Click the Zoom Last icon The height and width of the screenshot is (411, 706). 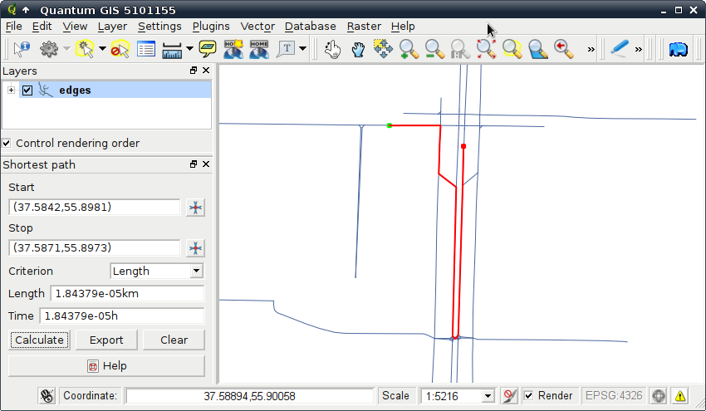563,49
